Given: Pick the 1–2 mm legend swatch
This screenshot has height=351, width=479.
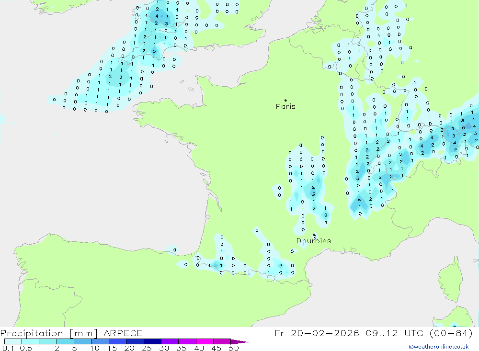Looking at the screenshot, I should click(47, 341).
